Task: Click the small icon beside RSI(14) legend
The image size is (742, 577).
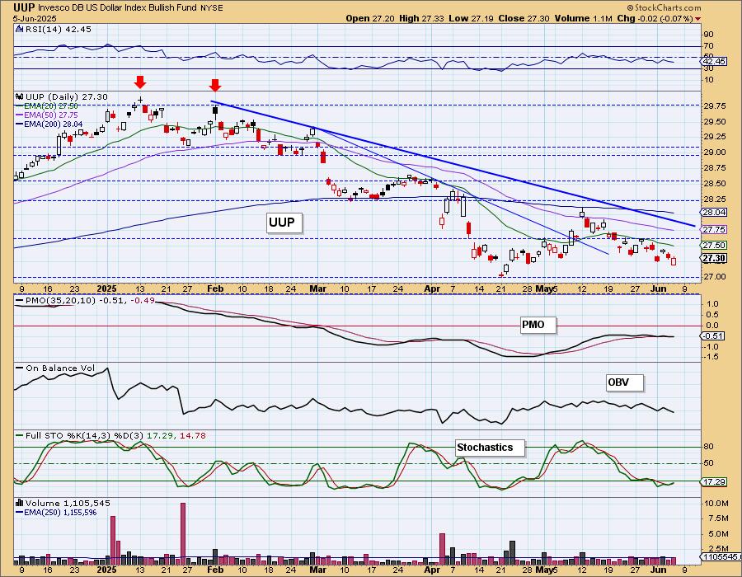Action: [x=20, y=29]
